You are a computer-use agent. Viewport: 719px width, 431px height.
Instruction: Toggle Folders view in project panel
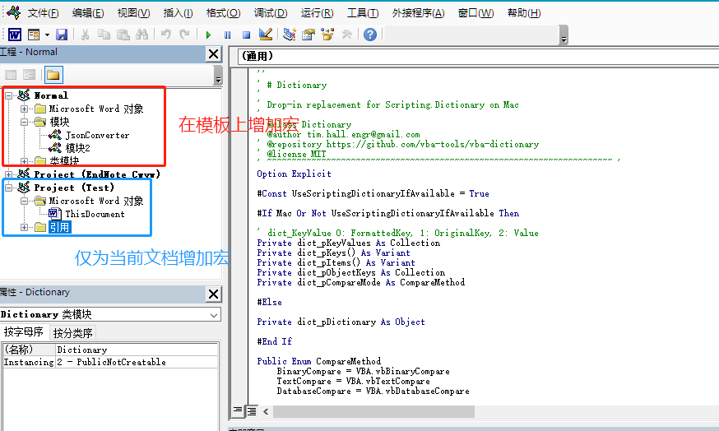(x=53, y=75)
